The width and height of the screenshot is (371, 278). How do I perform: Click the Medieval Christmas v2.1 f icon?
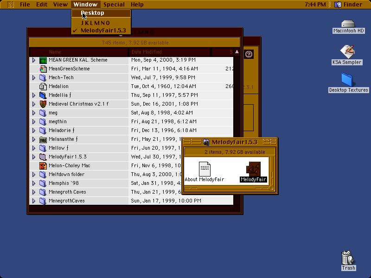43,104
